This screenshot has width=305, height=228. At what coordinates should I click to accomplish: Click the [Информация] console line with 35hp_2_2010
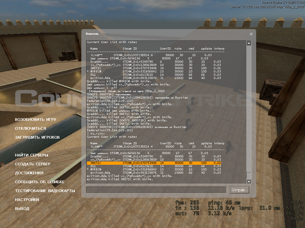[127, 91]
